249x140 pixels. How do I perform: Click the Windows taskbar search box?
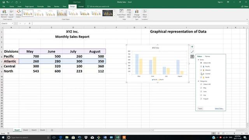(28, 137)
